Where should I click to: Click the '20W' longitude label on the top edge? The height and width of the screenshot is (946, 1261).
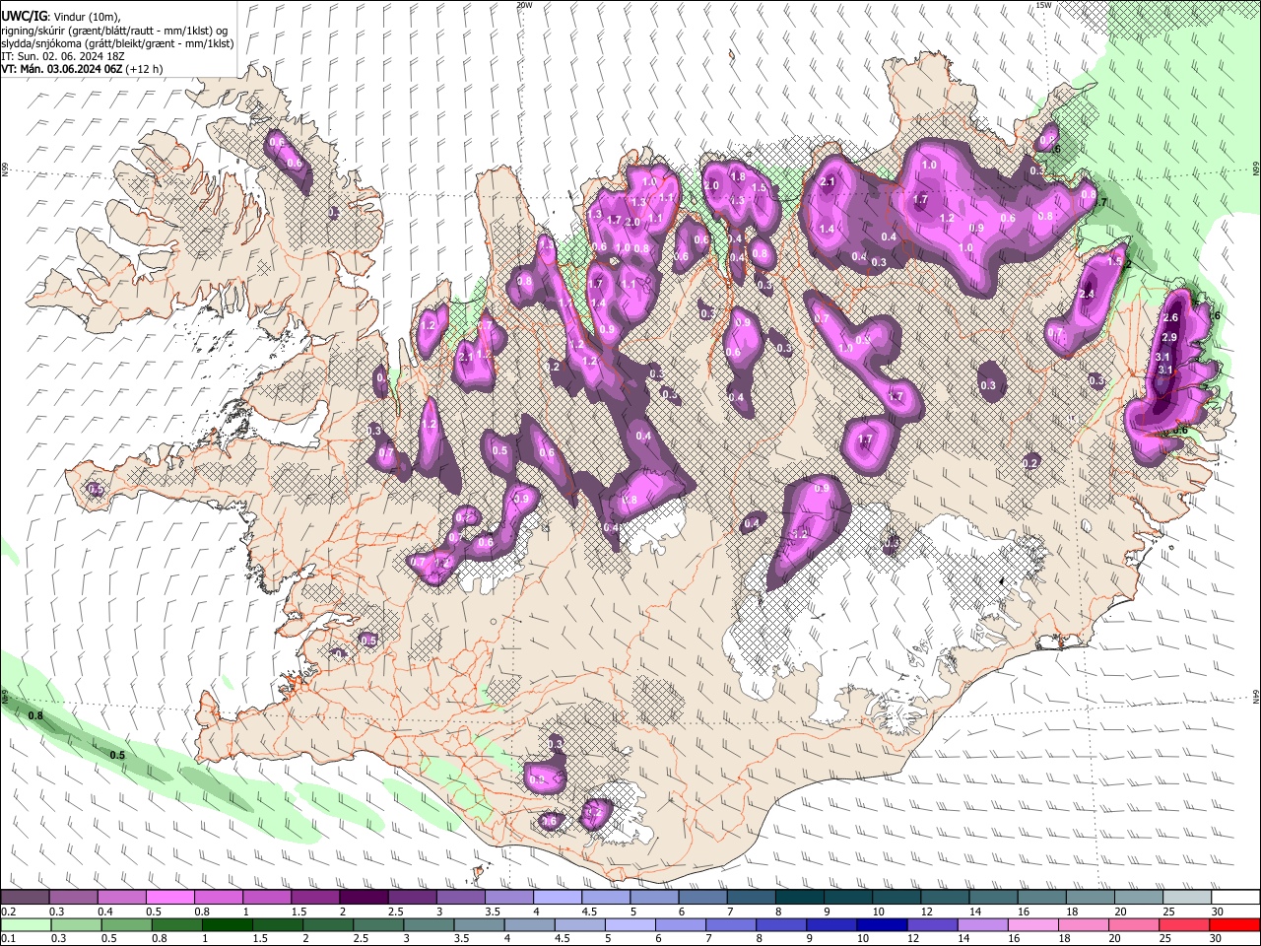click(x=524, y=5)
